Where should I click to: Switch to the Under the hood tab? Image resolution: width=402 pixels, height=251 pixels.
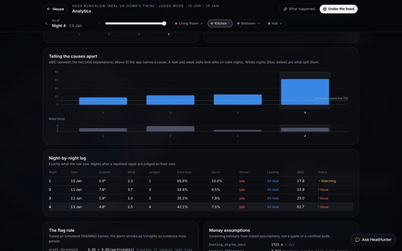tap(339, 9)
